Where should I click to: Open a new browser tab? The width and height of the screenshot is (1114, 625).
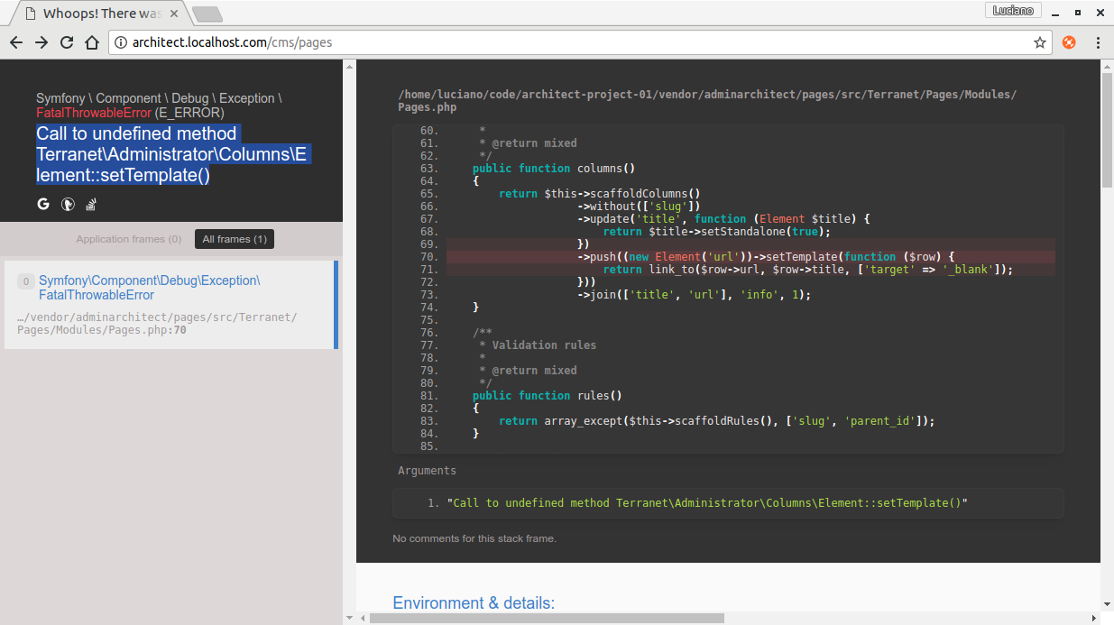tap(207, 14)
